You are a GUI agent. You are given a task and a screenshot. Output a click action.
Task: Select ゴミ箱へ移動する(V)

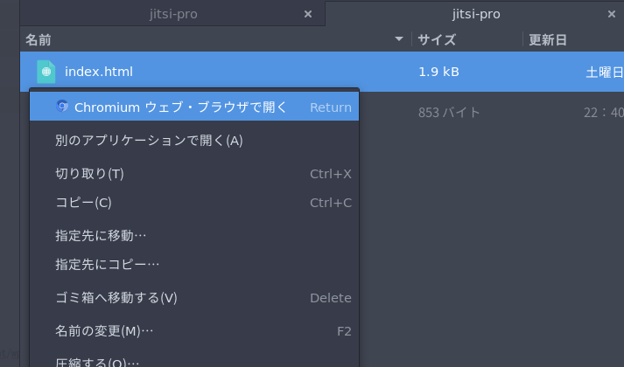(194, 297)
